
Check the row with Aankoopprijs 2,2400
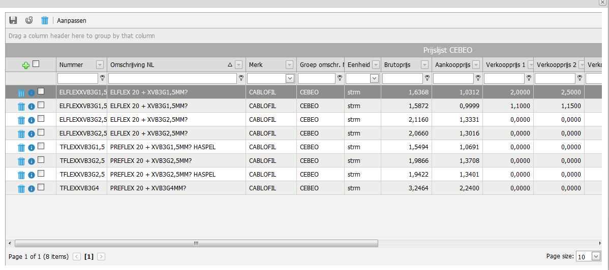click(x=41, y=187)
